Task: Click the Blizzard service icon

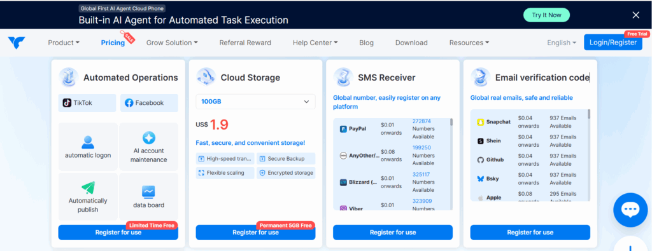Action: pos(343,182)
